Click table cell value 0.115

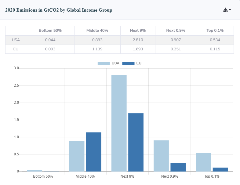point(215,49)
